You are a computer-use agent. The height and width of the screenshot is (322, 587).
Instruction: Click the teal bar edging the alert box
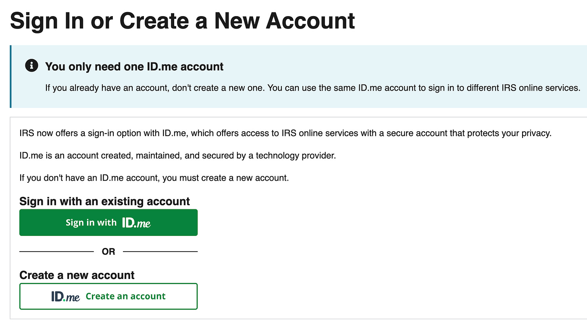click(x=10, y=76)
